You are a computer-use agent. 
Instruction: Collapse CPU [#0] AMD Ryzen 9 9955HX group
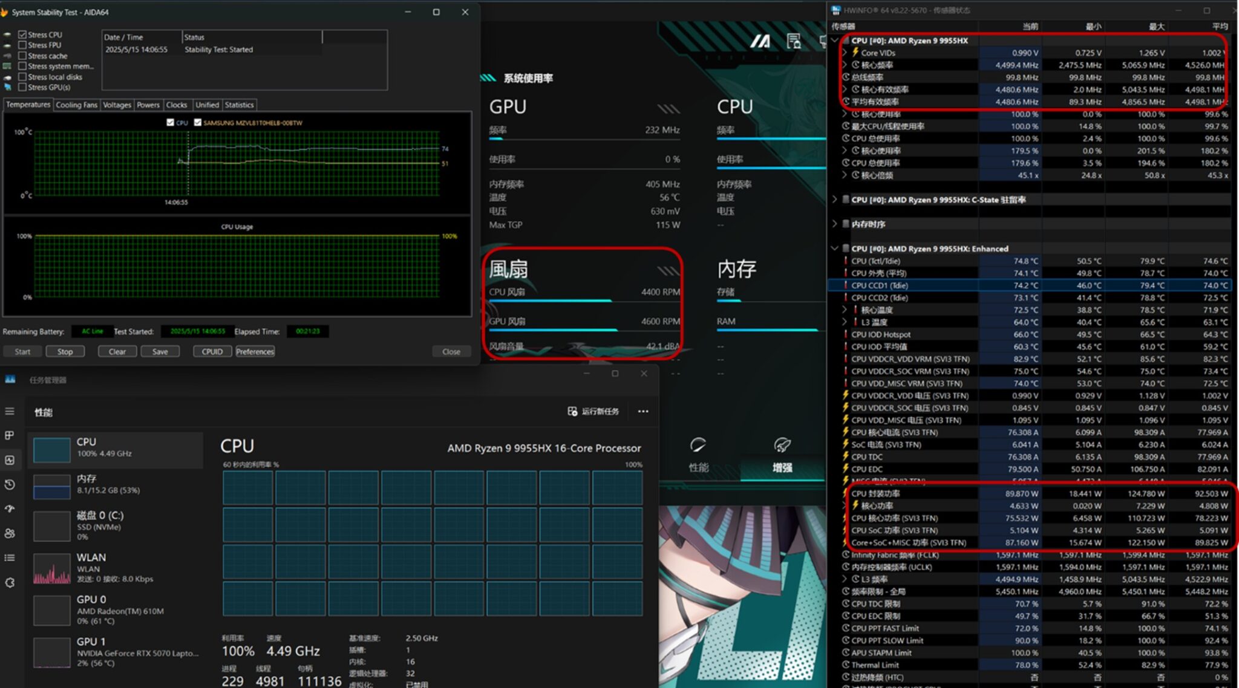click(x=835, y=41)
